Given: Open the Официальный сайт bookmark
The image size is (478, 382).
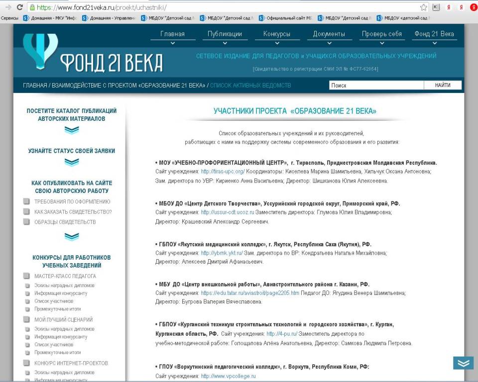Looking at the screenshot, I should [x=285, y=18].
